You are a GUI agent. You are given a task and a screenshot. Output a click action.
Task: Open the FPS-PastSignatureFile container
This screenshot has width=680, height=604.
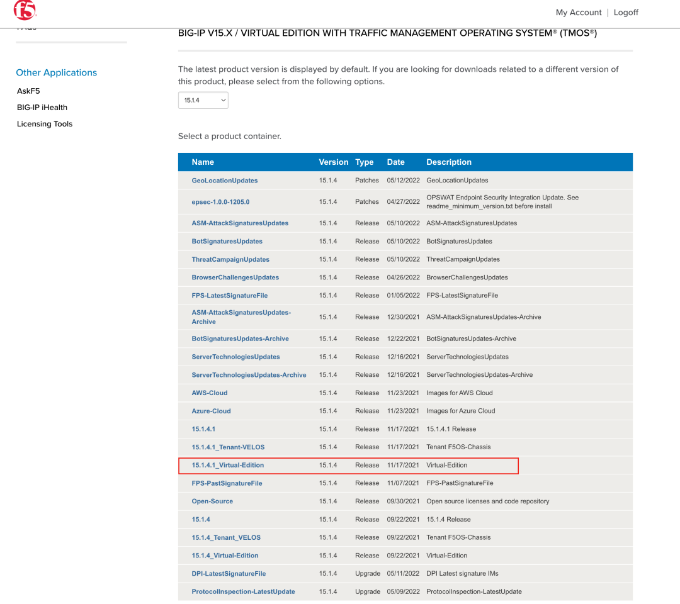tap(227, 483)
